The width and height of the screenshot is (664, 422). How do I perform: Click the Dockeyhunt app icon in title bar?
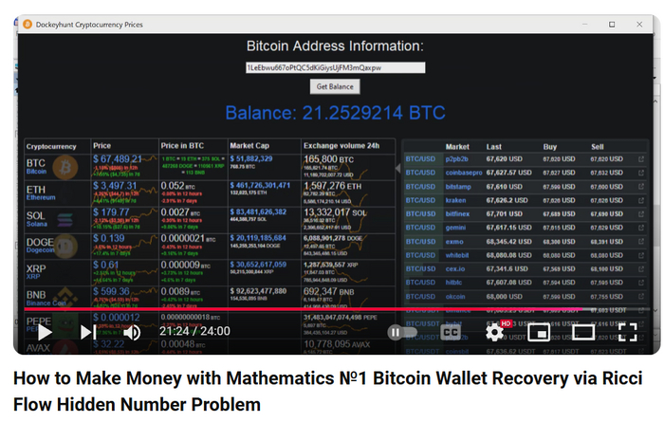click(x=28, y=25)
